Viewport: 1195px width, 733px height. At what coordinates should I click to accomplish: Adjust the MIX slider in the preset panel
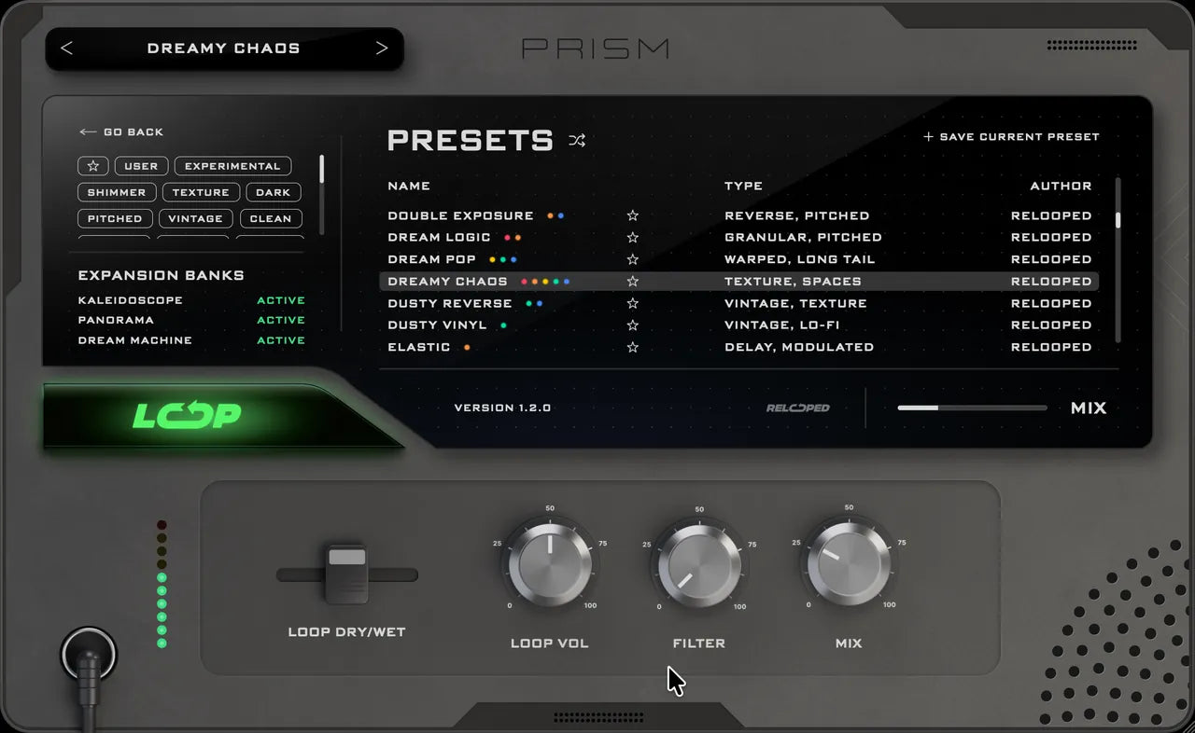972,408
